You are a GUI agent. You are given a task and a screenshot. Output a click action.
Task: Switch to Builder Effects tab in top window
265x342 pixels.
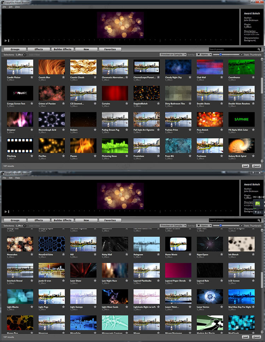pos(63,49)
